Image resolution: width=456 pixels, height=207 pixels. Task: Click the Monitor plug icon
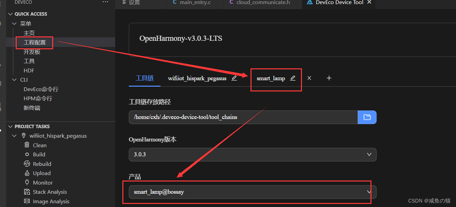pyautogui.click(x=27, y=182)
